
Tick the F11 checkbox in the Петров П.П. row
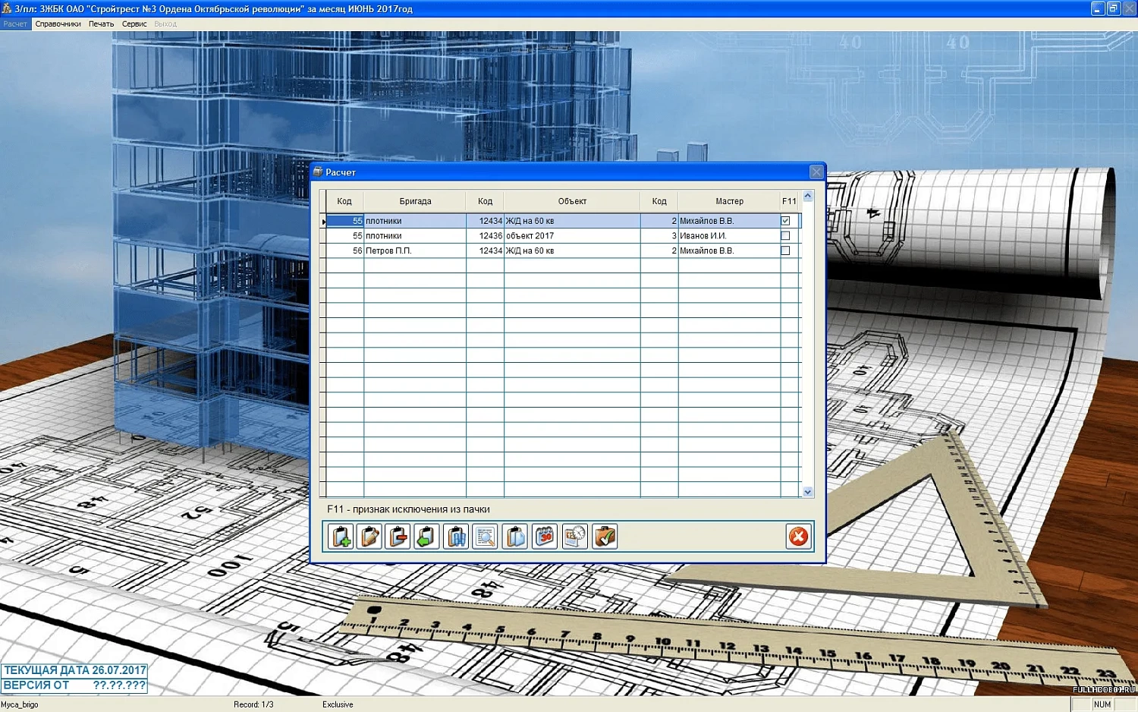[785, 250]
